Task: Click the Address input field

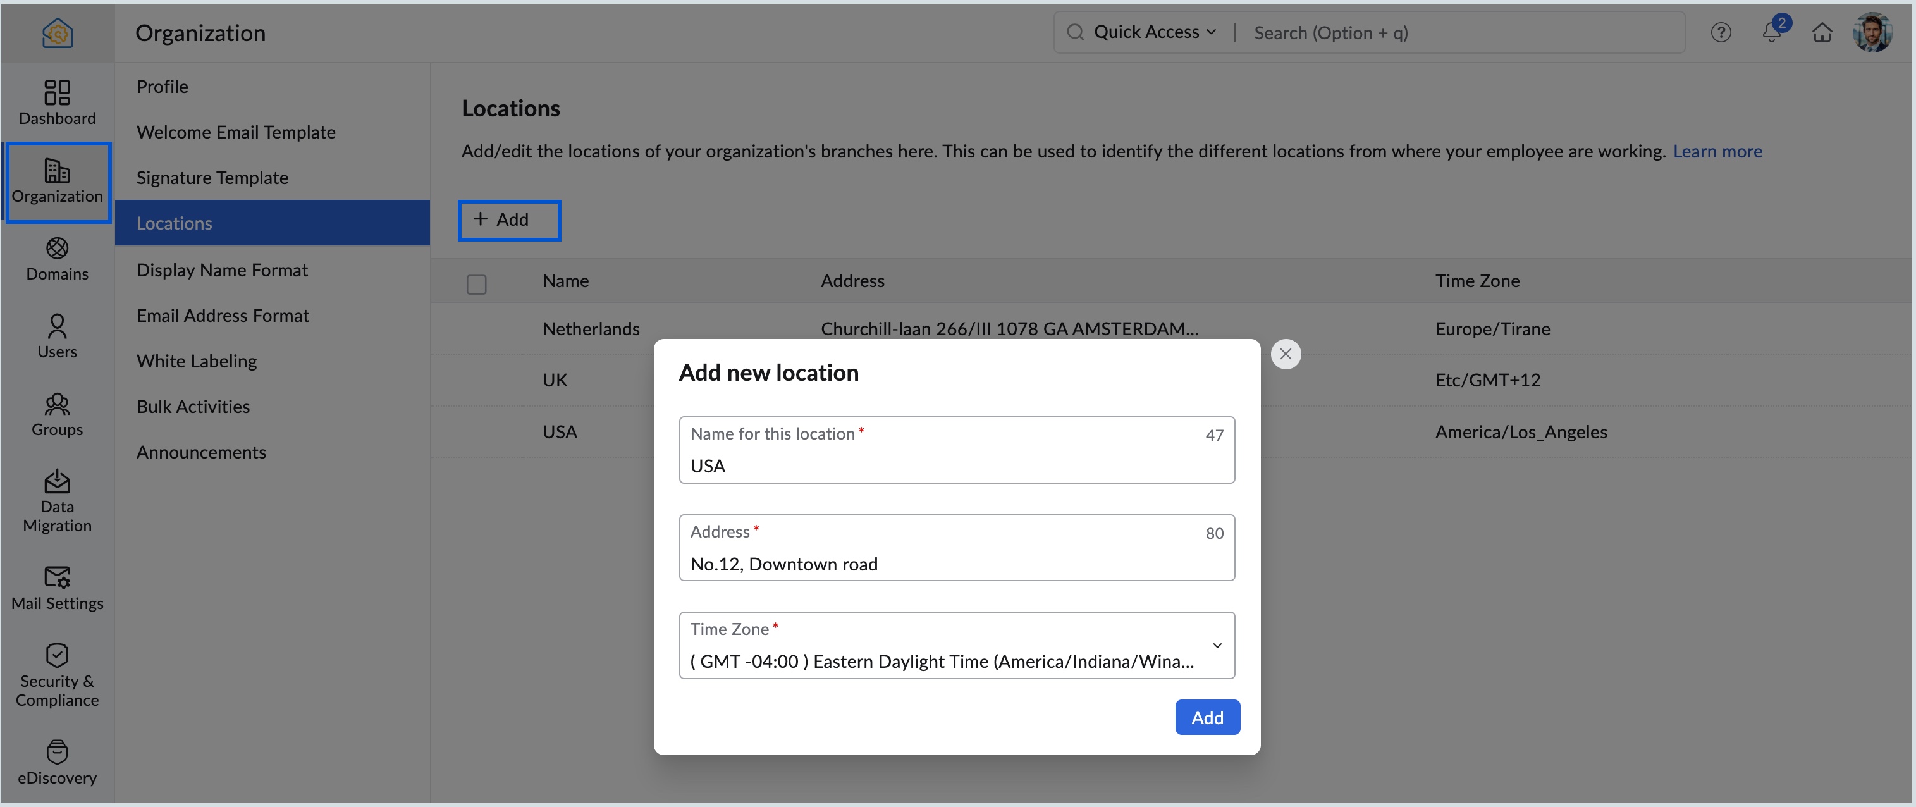Action: (x=955, y=564)
